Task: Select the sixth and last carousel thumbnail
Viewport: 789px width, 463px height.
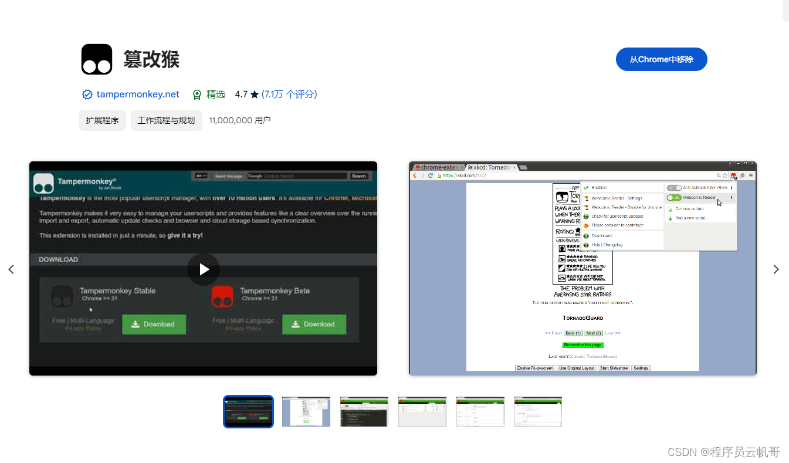Action: point(539,411)
